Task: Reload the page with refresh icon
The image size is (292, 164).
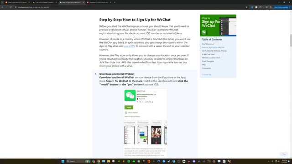Action: [10, 7]
